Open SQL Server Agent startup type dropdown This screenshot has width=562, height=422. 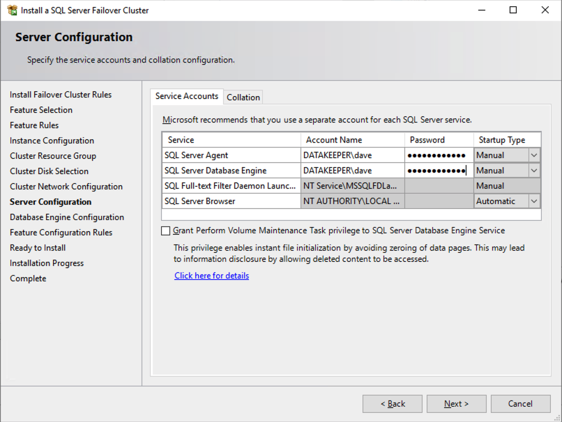[x=534, y=155]
